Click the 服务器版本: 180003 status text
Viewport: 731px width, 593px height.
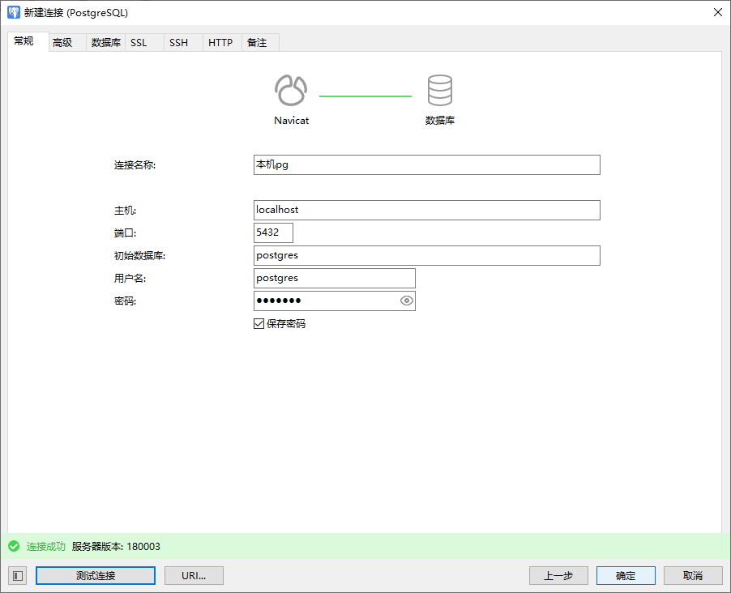tap(116, 546)
